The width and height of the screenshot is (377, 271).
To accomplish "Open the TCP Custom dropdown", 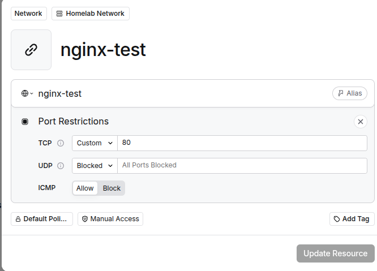I will click(95, 143).
